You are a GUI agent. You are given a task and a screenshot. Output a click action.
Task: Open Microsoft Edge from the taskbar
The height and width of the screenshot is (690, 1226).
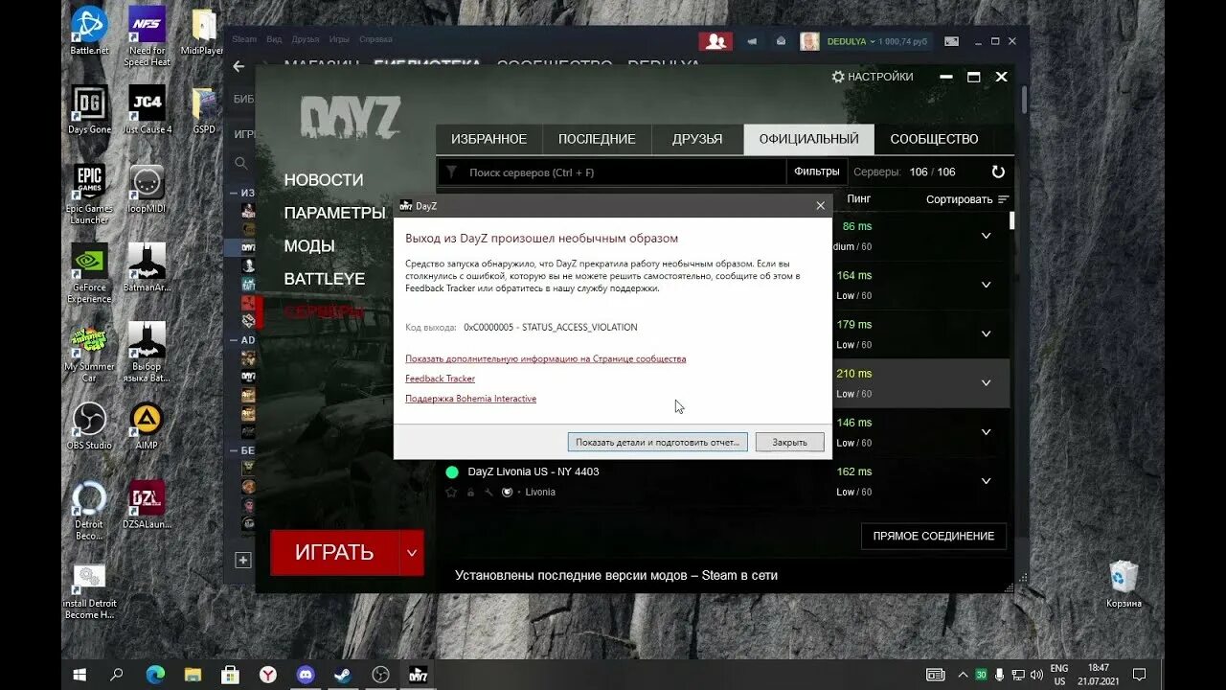(155, 674)
